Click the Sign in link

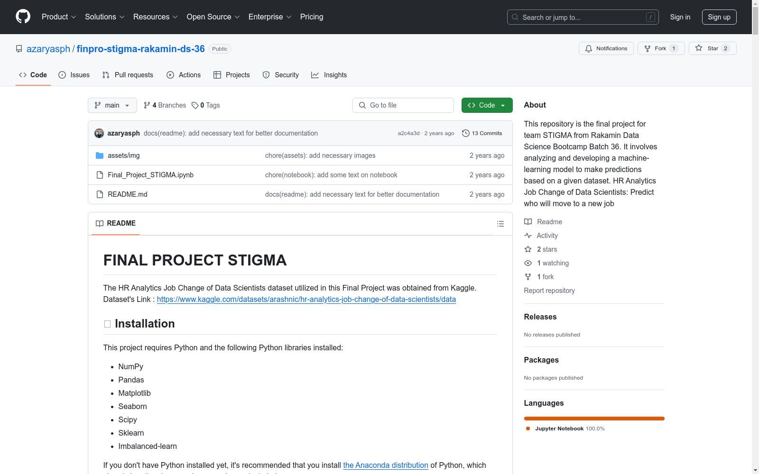click(x=680, y=17)
